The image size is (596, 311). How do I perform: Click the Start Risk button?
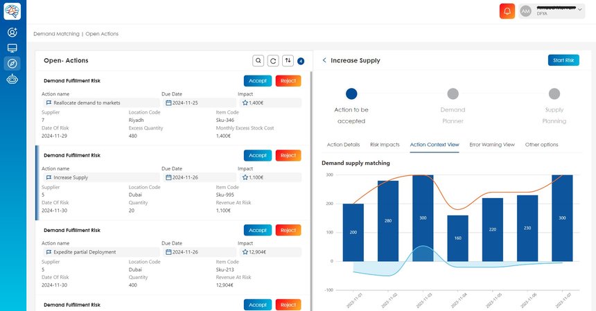pyautogui.click(x=563, y=60)
